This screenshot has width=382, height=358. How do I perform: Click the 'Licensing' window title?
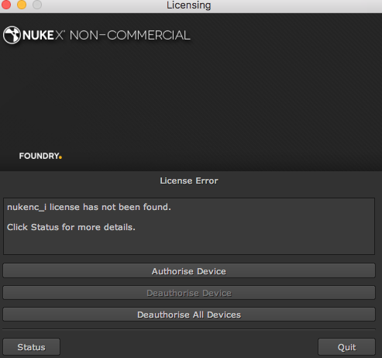(189, 5)
